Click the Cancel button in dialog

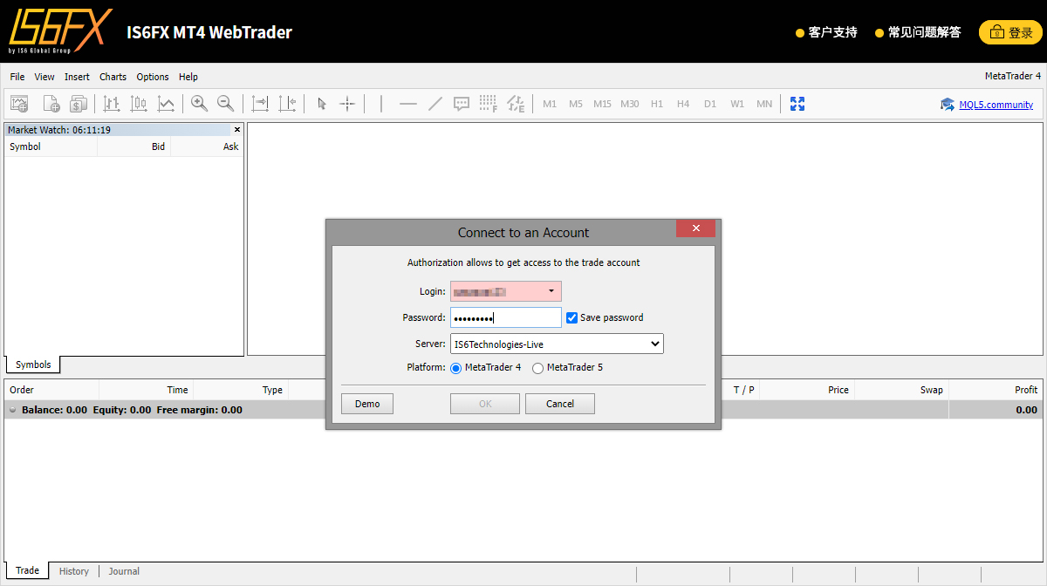pyautogui.click(x=560, y=404)
